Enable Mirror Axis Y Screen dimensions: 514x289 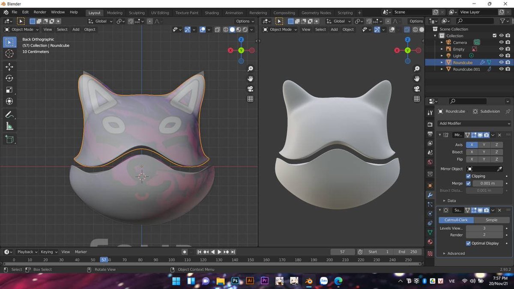click(484, 145)
